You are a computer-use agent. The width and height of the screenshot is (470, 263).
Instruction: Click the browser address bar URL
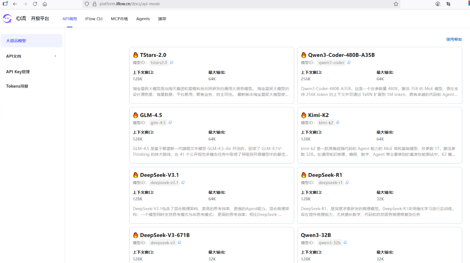130,4
